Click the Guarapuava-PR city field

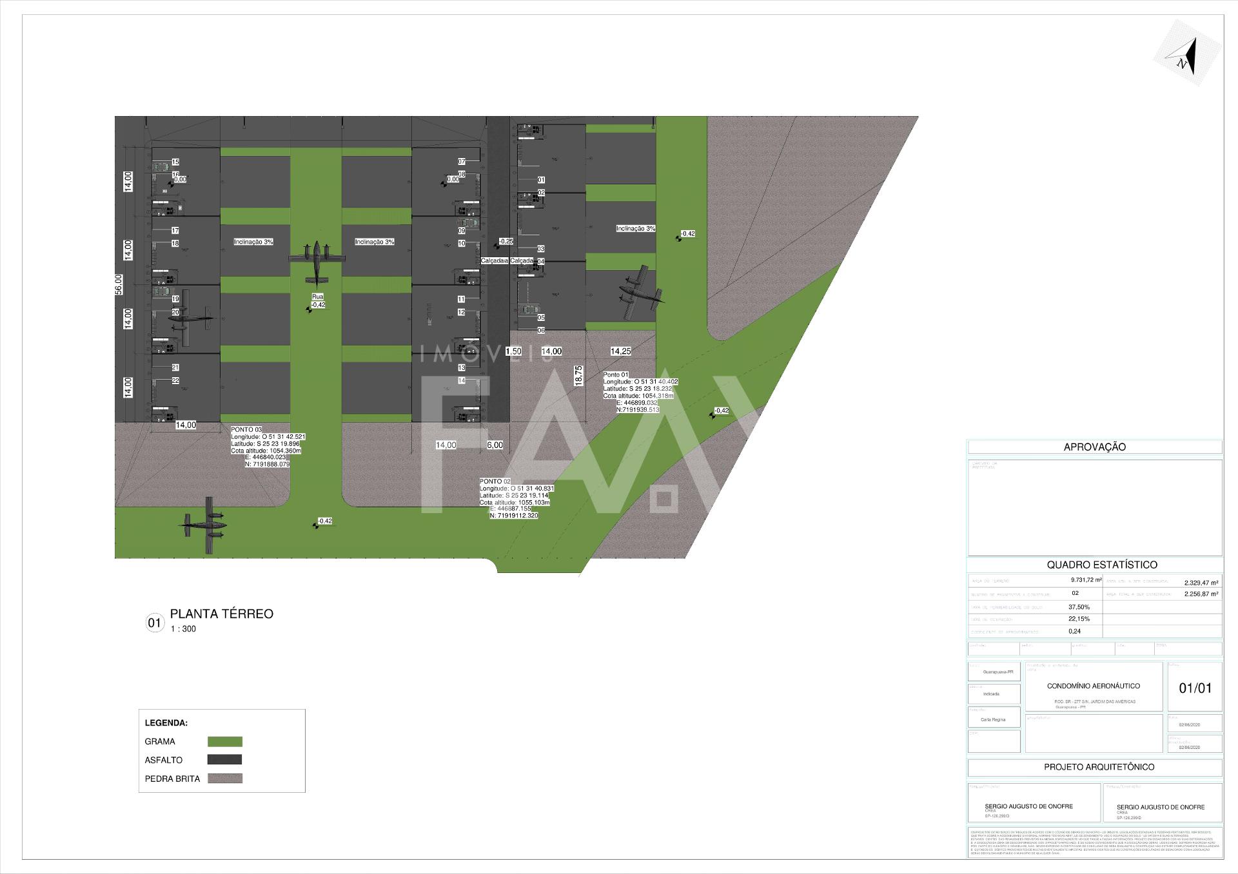[x=994, y=672]
